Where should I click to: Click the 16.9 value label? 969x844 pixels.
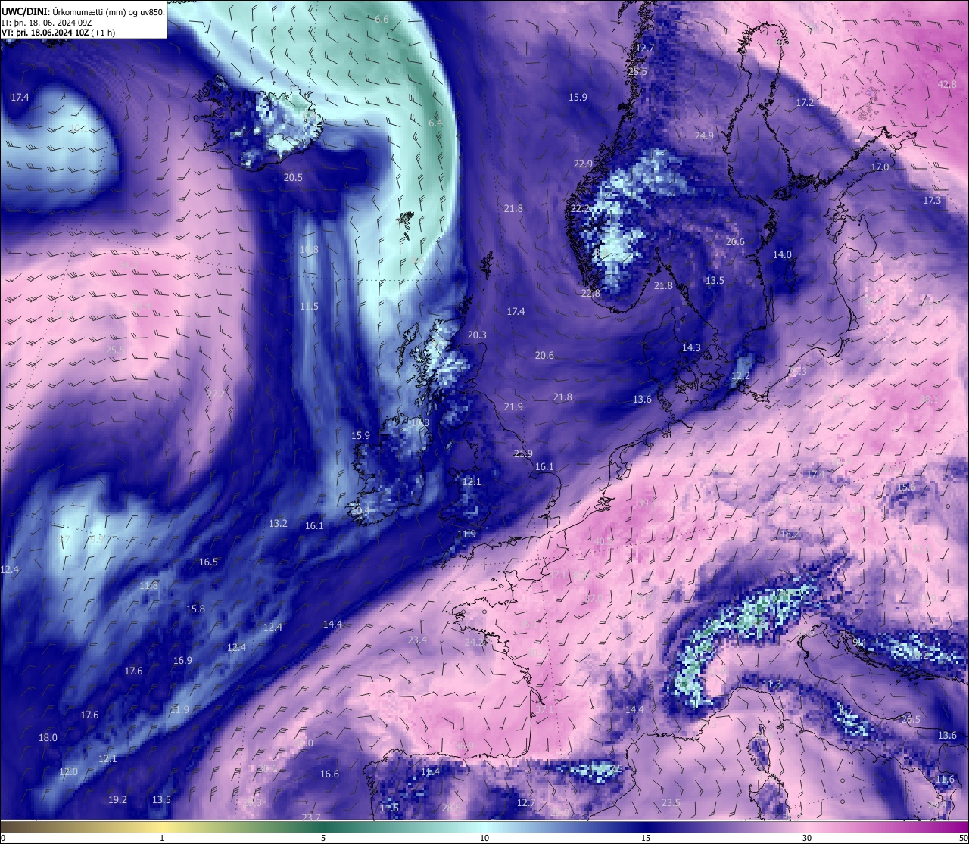(182, 661)
